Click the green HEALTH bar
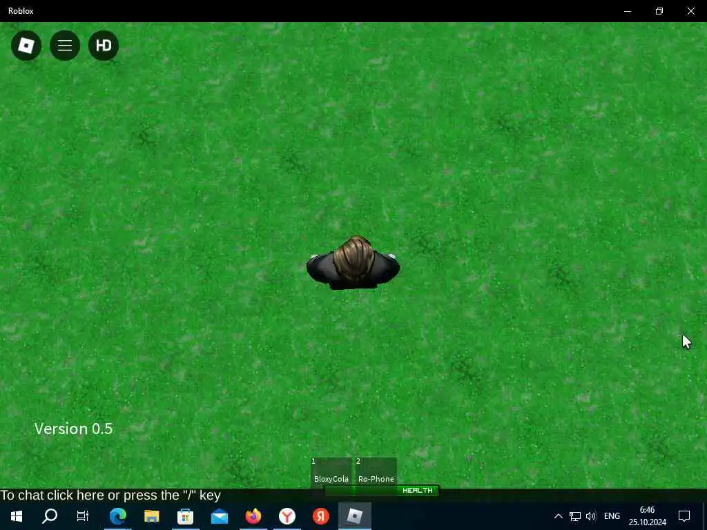This screenshot has width=707, height=530. [381, 491]
